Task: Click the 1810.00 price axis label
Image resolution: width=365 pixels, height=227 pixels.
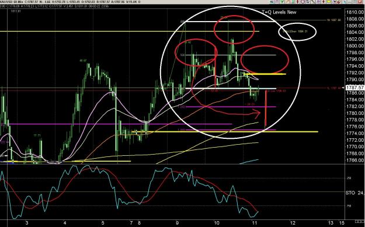Action: coord(355,12)
